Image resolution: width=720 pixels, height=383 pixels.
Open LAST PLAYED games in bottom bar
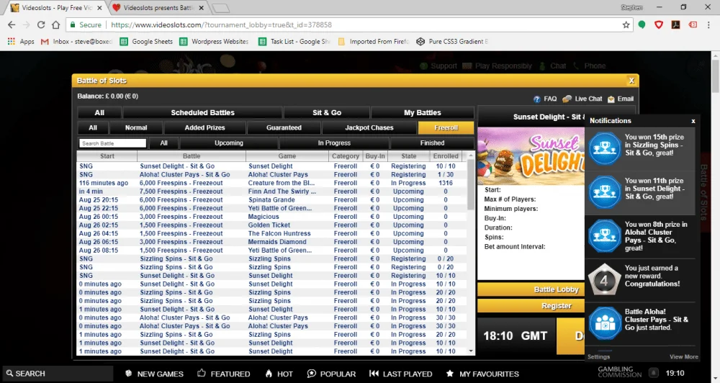[400, 374]
